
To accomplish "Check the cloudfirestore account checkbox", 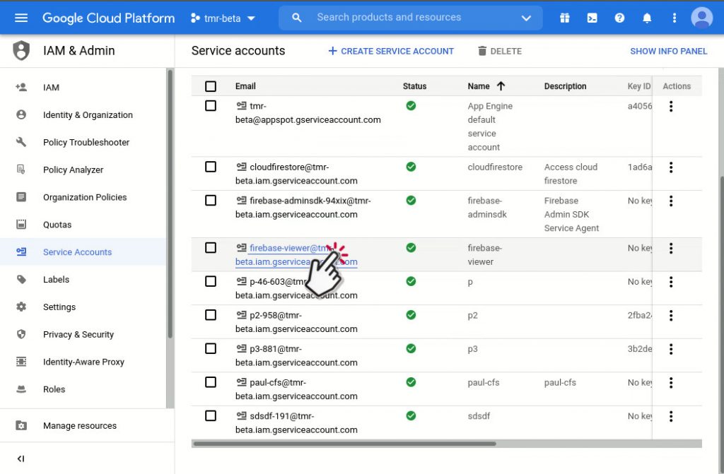I will (211, 167).
